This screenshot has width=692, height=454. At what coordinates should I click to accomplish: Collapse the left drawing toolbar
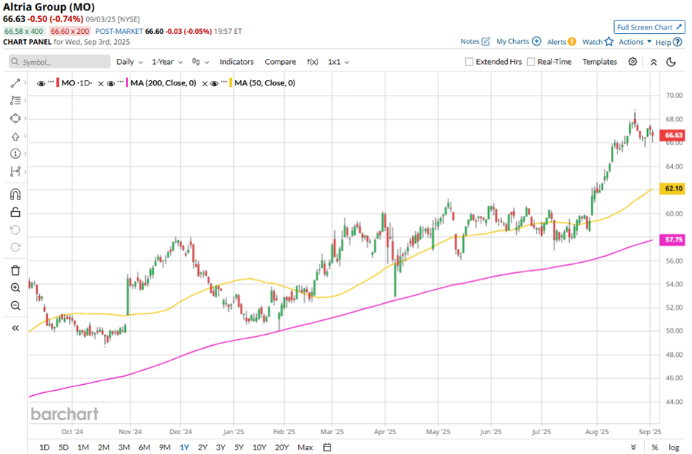coord(15,328)
